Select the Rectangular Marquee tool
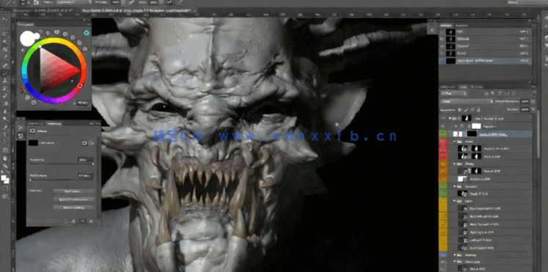Viewport: 548px width, 272px height. (5, 26)
